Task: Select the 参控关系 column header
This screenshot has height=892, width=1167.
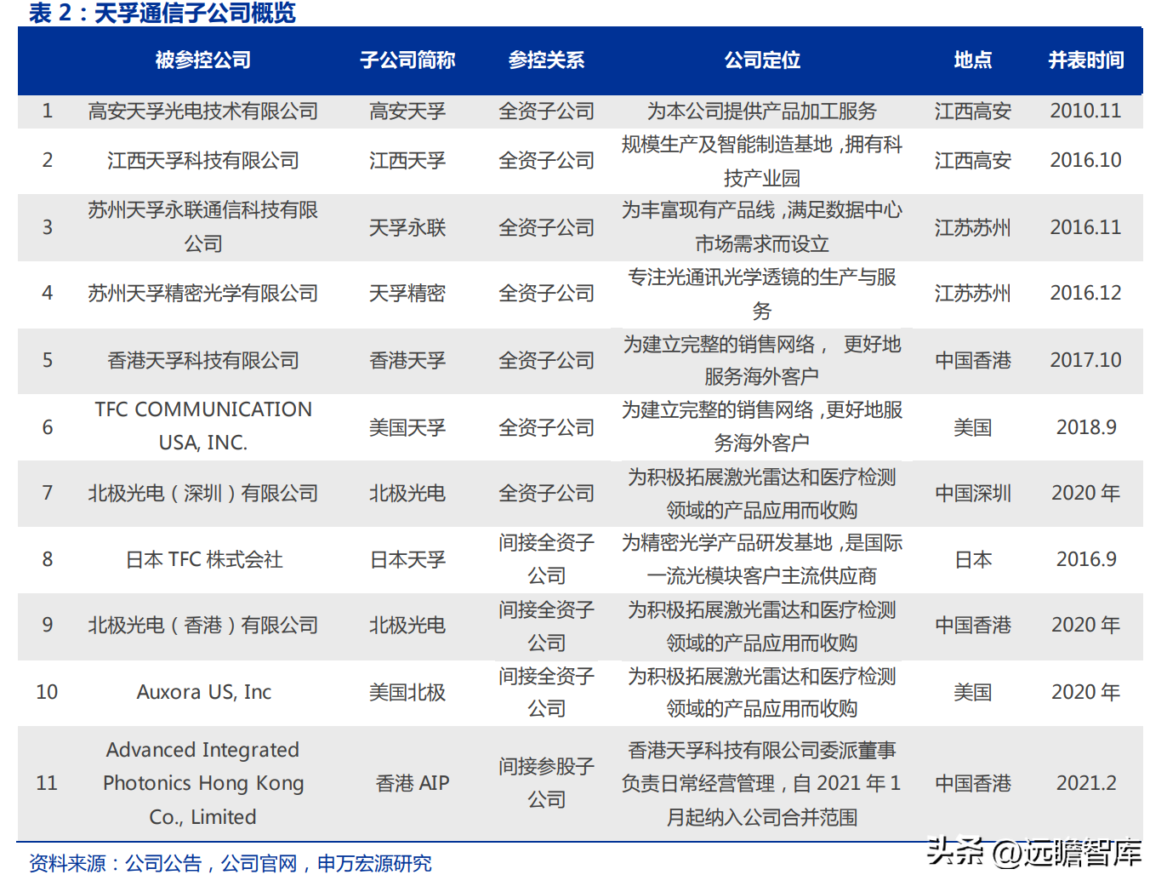Action: click(546, 60)
